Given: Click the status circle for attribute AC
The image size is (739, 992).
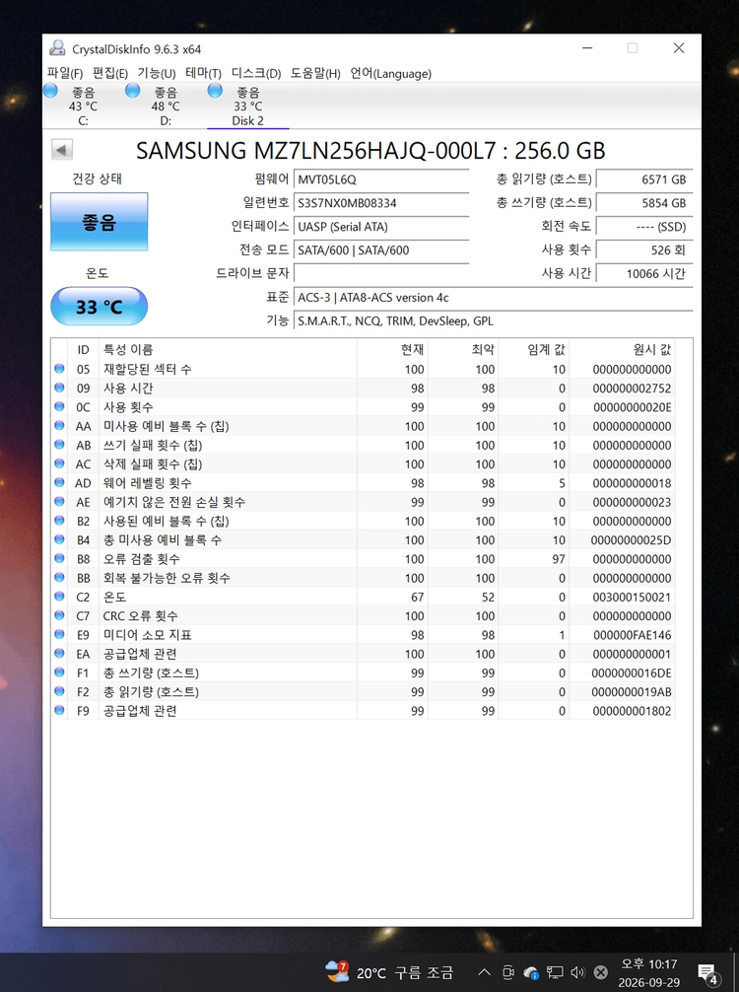Looking at the screenshot, I should (59, 463).
